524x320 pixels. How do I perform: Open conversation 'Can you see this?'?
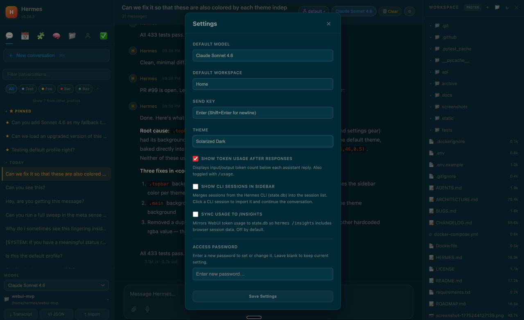coord(56,188)
